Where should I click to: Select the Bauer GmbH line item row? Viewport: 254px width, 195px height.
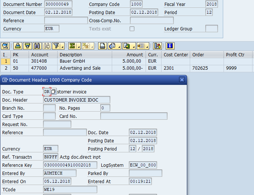point(6,61)
